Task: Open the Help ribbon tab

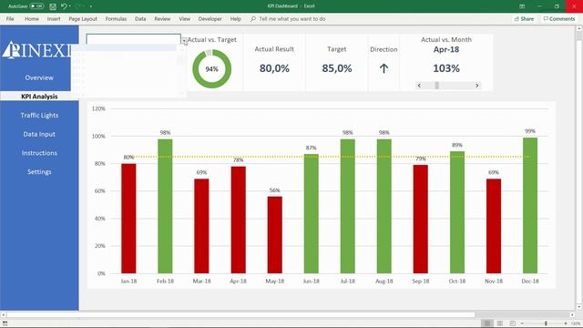Action: tap(235, 18)
